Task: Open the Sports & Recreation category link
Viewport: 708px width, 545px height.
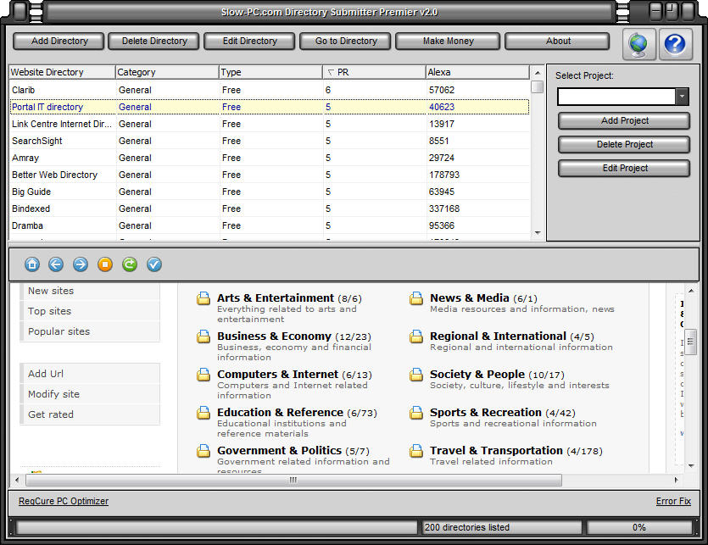Action: coord(485,412)
